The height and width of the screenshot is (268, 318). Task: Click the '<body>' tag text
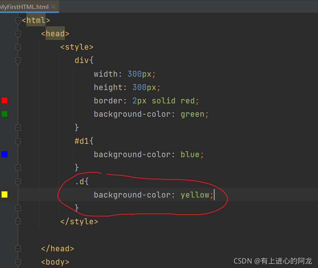pos(55,262)
